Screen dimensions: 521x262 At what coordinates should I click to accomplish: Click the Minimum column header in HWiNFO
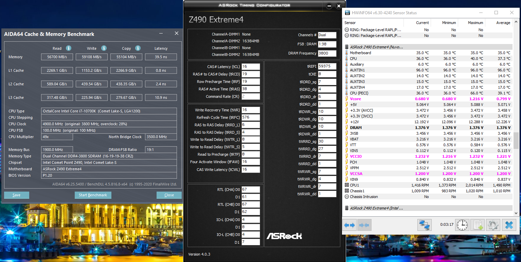[444, 23]
